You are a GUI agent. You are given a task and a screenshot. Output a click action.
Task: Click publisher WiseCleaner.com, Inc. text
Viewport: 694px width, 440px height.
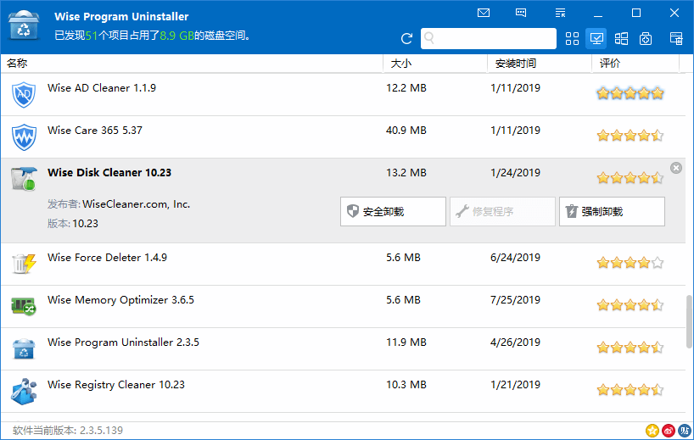click(137, 204)
